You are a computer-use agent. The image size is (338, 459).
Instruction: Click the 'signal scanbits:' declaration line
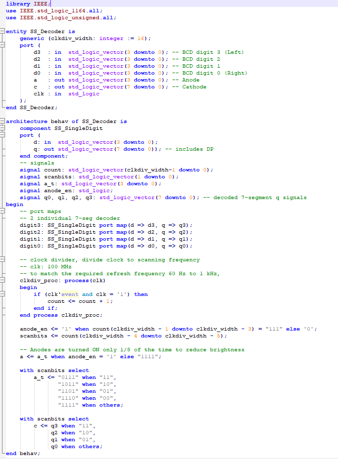click(99, 177)
